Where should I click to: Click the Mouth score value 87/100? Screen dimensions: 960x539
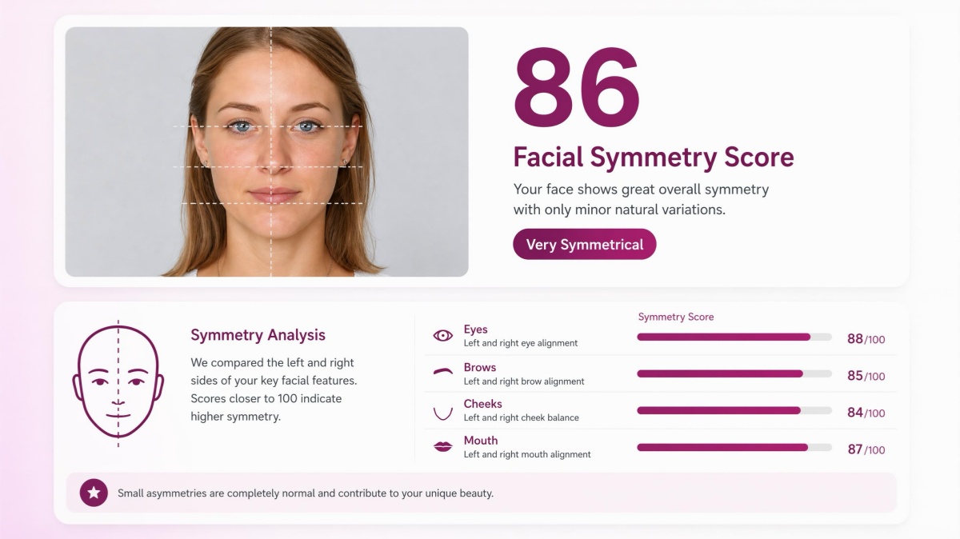(866, 449)
